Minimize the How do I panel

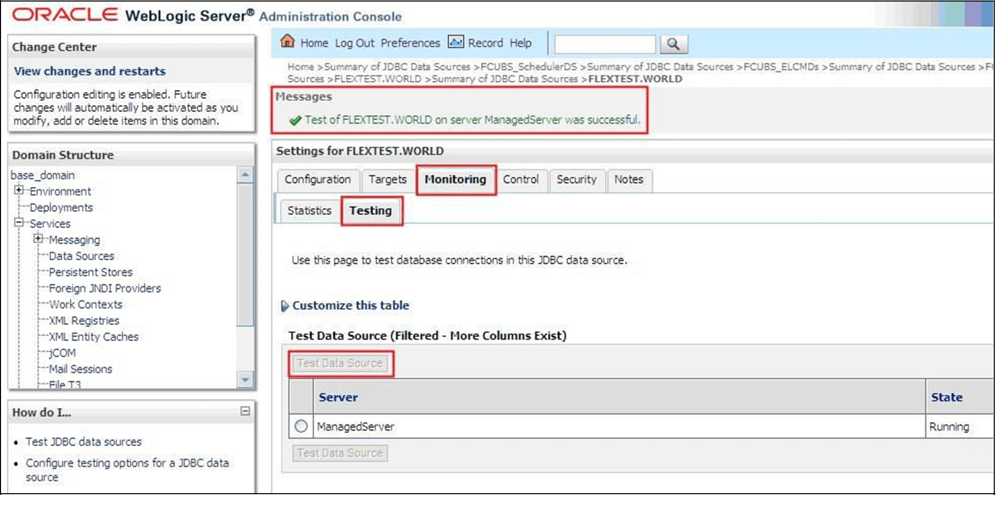click(245, 411)
